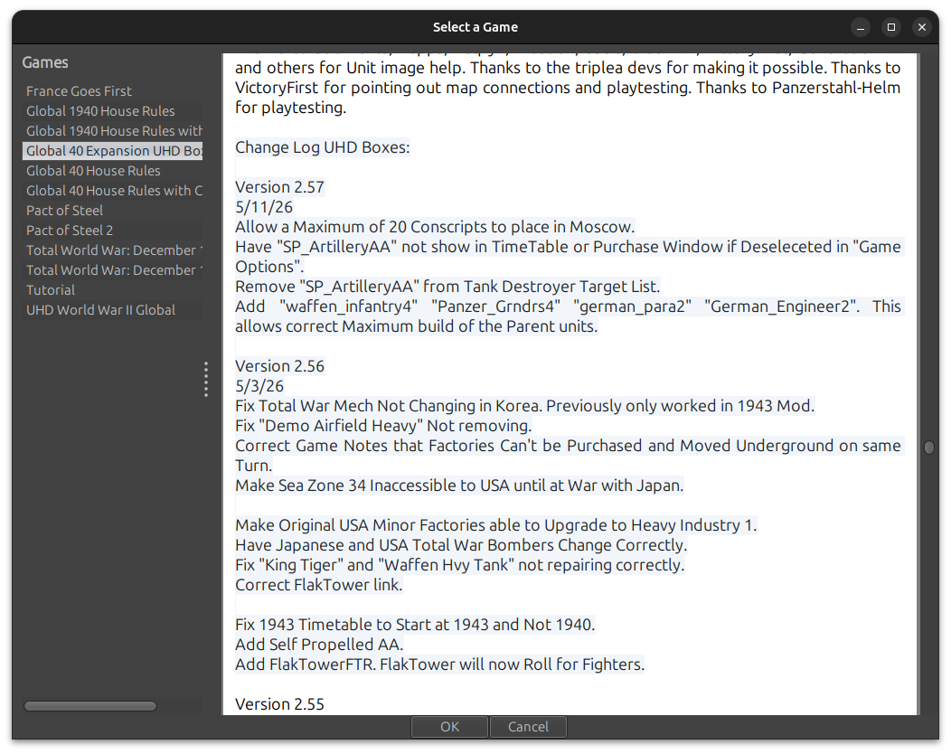The image size is (951, 754).
Task: Click the Version 2.57 heading text
Action: (x=279, y=187)
